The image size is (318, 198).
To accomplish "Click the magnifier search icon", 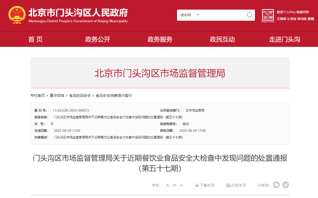I will pyautogui.click(x=249, y=15).
